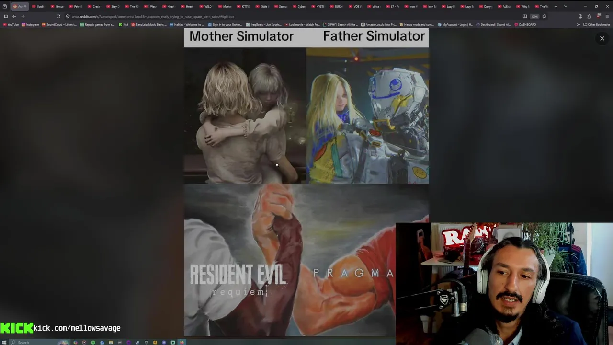Switch to the 'BURN' tab
The width and height of the screenshot is (613, 345).
pyautogui.click(x=337, y=6)
